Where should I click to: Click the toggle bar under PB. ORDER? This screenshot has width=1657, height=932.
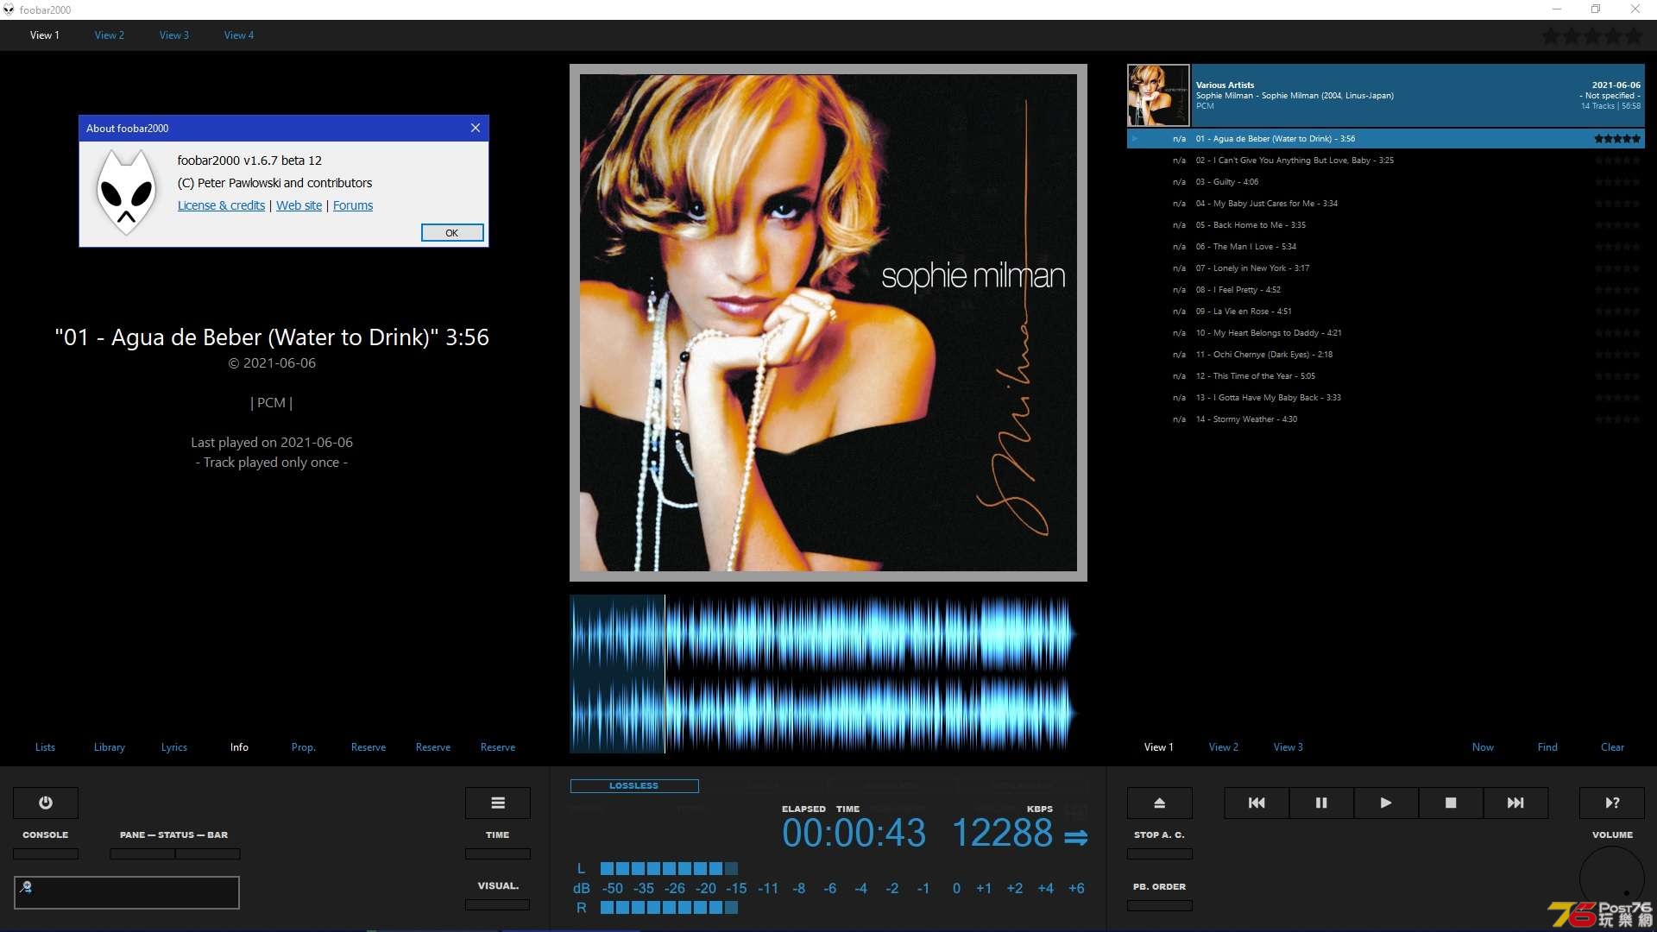tap(1160, 906)
